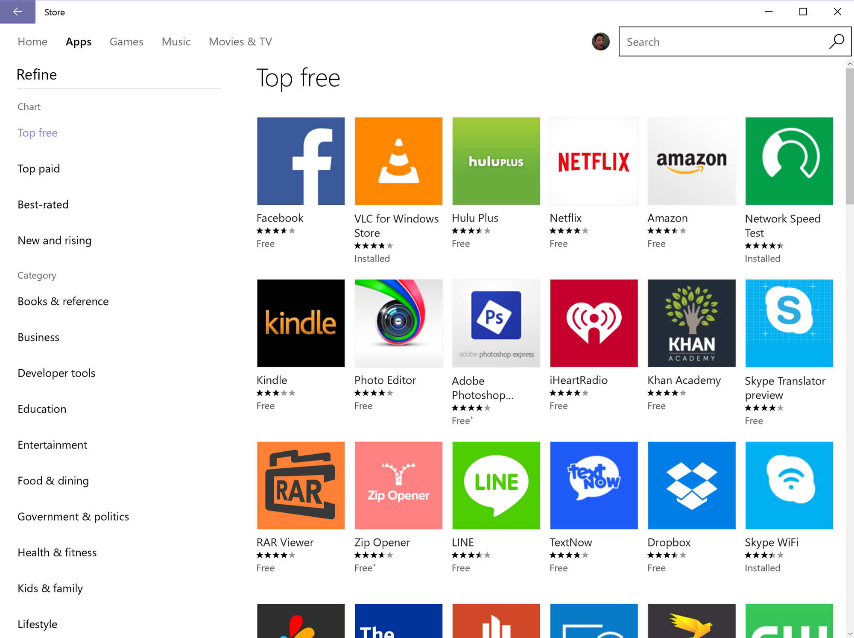Open the RAR Viewer app icon

(301, 485)
